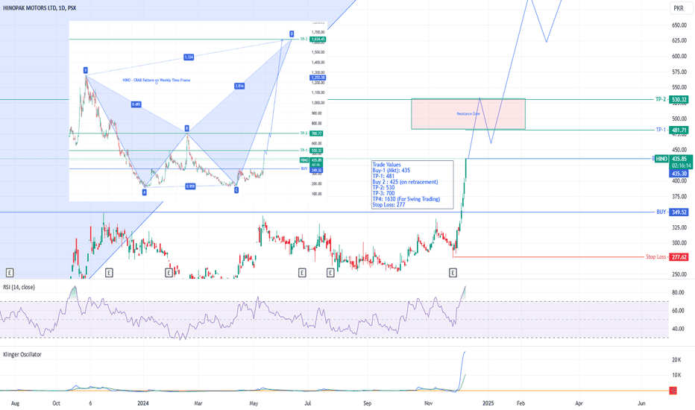Click the Stop Loss: 277 note line
695x410 pixels.
tap(389, 205)
